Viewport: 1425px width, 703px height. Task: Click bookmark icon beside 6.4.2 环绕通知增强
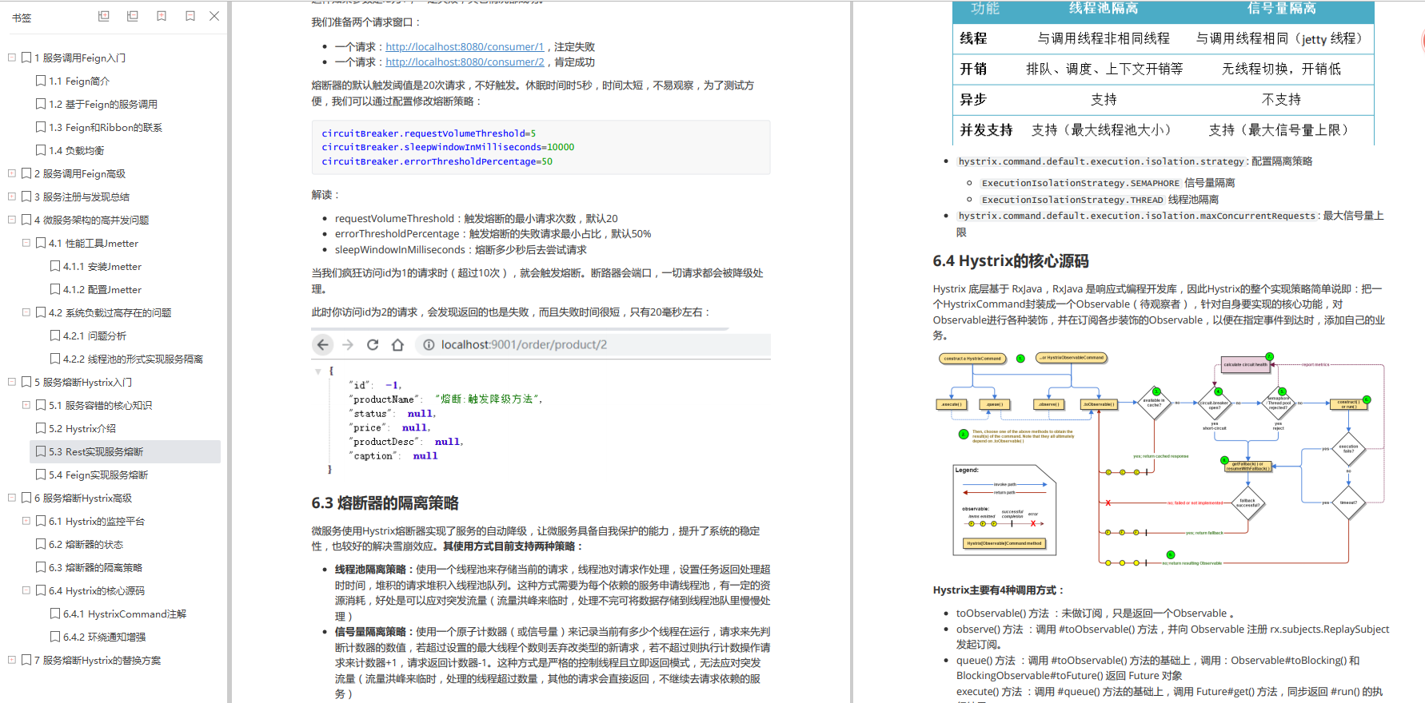[x=55, y=637]
